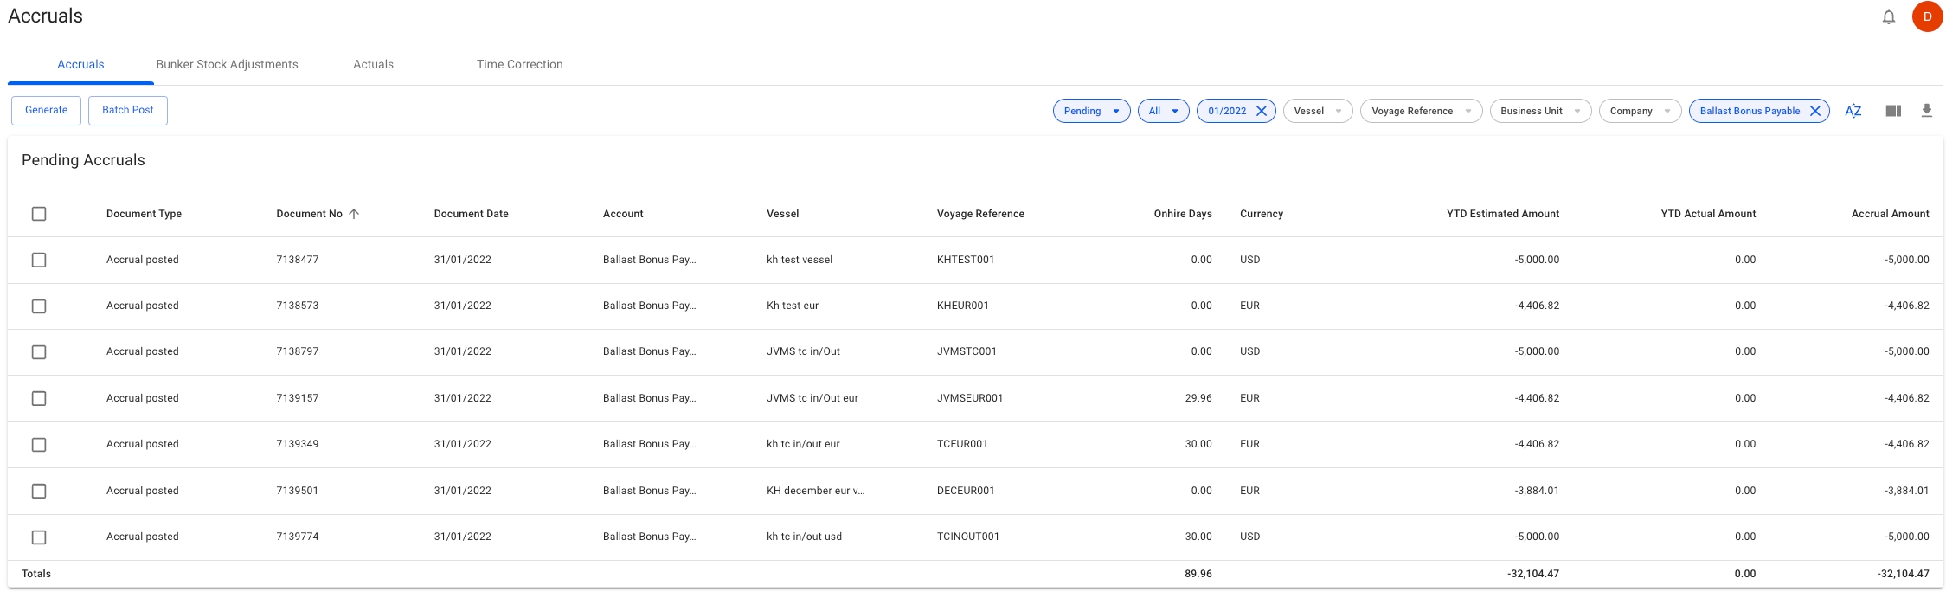Switch to Bunker Stock Adjustments tab
The width and height of the screenshot is (1946, 592).
click(227, 65)
